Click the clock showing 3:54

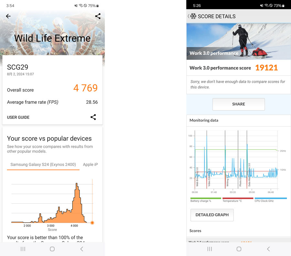10,6
